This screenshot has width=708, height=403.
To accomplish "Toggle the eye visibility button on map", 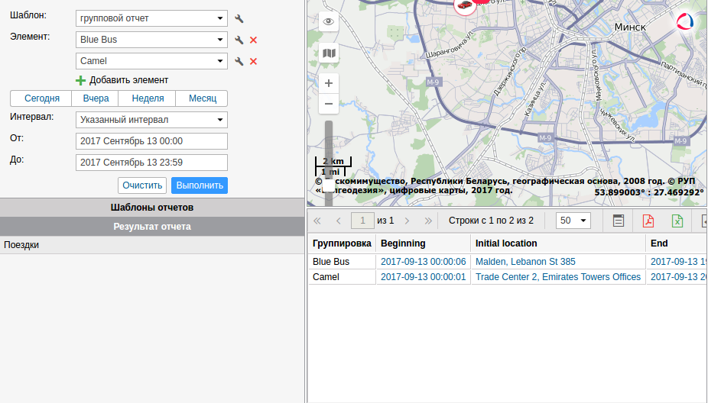I will 329,21.
